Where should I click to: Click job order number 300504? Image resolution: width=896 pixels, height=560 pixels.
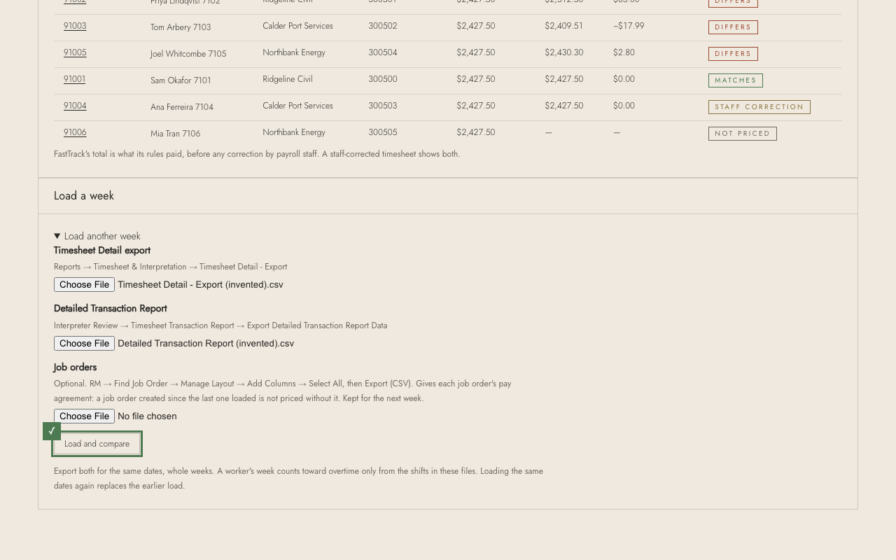click(x=383, y=52)
